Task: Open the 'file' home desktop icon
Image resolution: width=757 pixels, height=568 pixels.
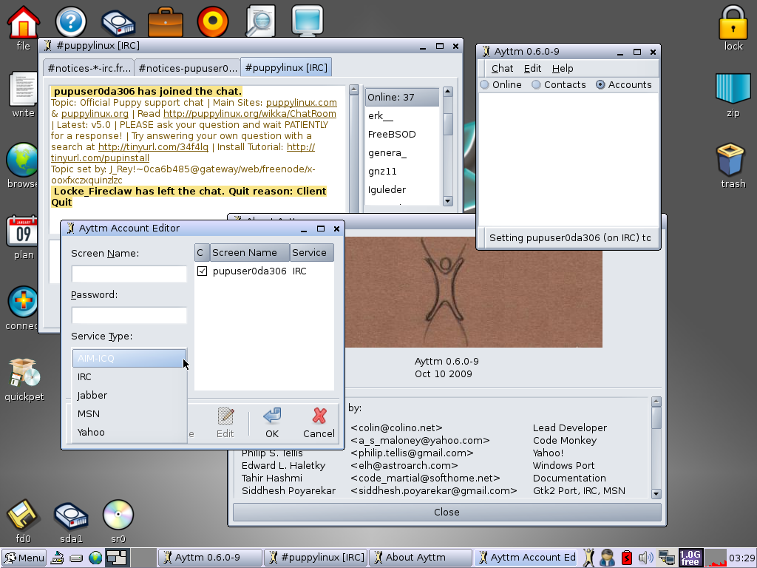Action: click(x=23, y=21)
